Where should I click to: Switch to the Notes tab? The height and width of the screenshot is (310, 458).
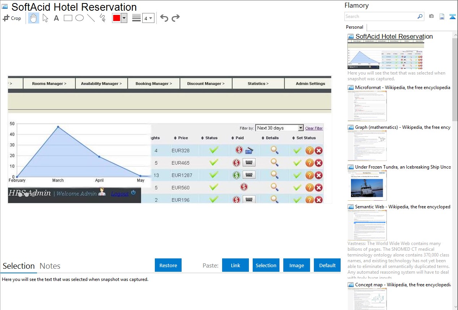point(50,266)
